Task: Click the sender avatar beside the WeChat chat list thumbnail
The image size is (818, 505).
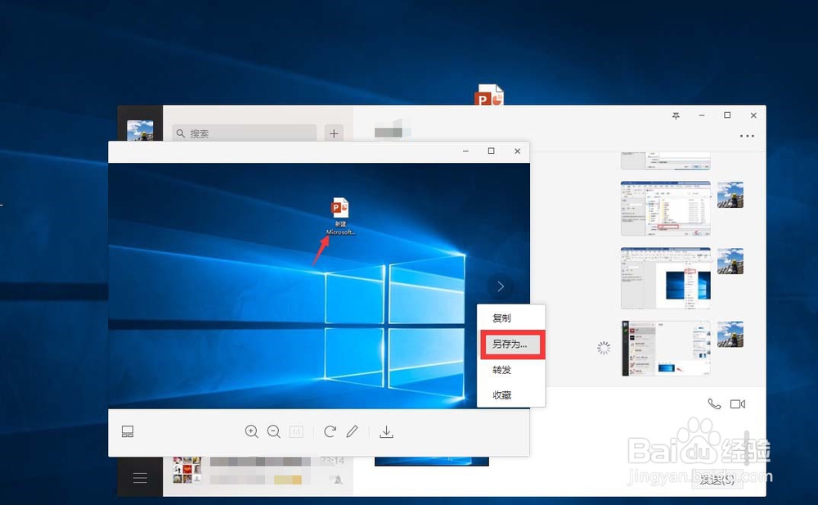Action: [x=730, y=334]
